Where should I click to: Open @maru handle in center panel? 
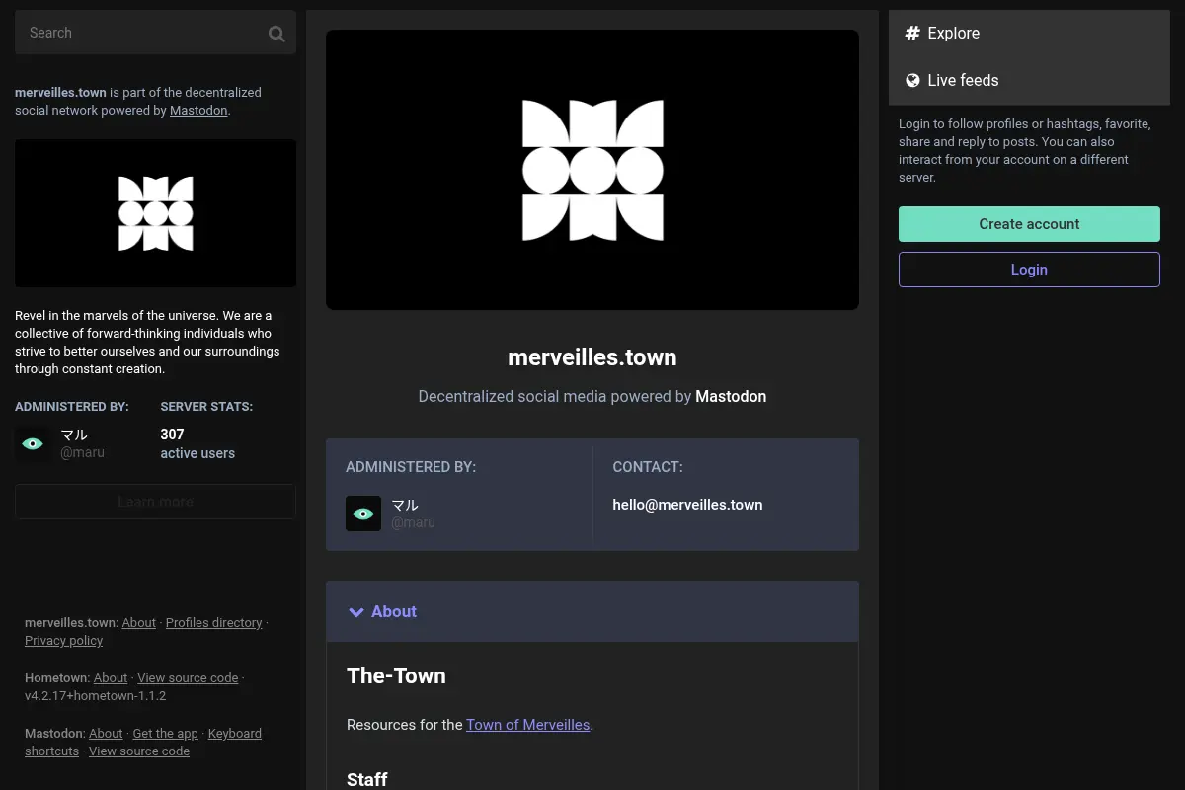click(x=413, y=522)
